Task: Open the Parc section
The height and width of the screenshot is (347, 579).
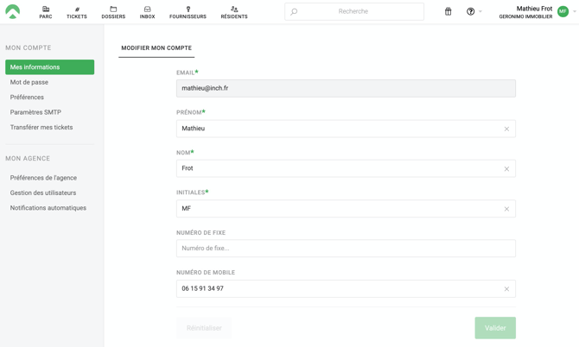Action: point(46,12)
